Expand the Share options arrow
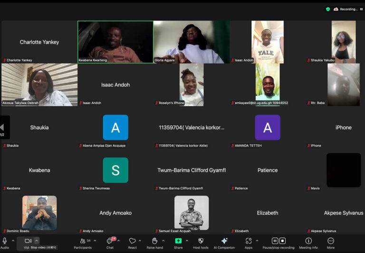 pos(187,241)
